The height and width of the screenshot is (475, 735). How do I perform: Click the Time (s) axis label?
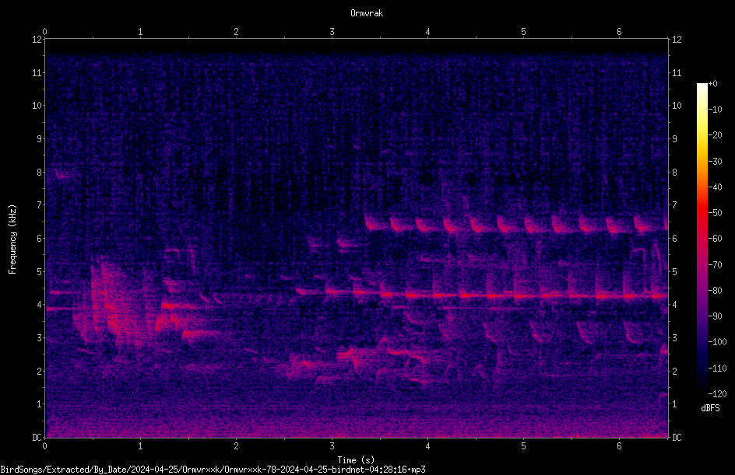[356, 460]
